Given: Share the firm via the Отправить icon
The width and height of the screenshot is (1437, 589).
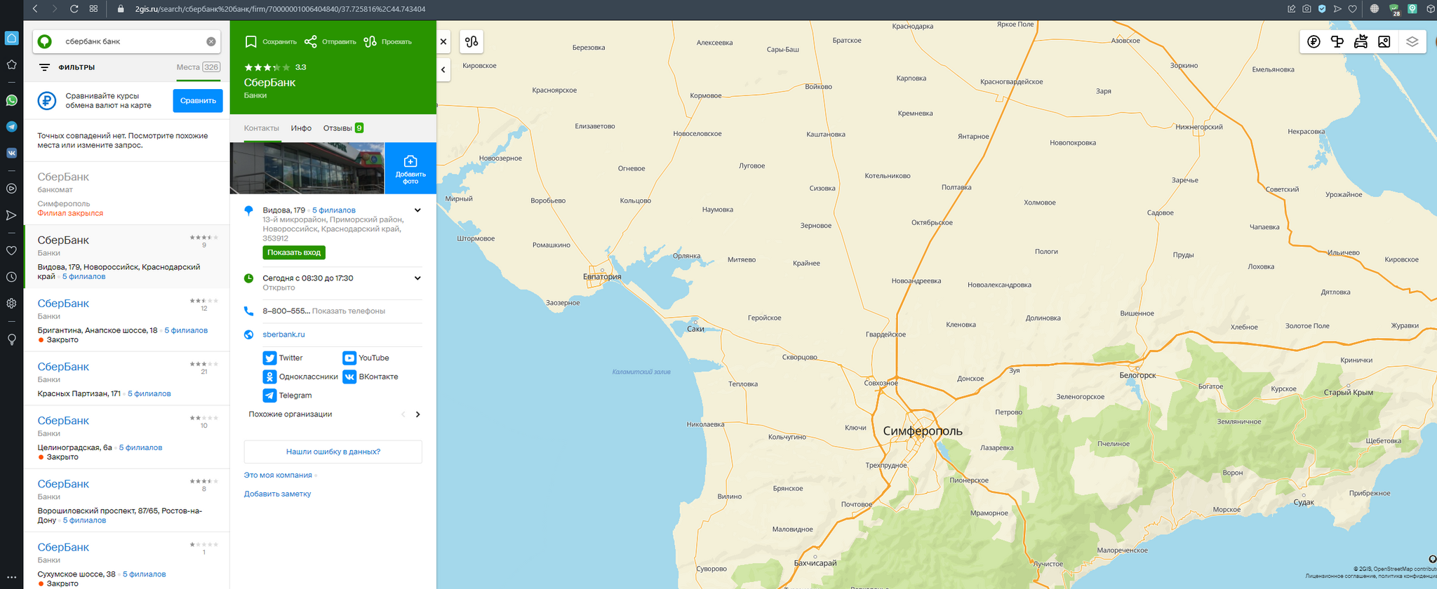Looking at the screenshot, I should (x=311, y=41).
